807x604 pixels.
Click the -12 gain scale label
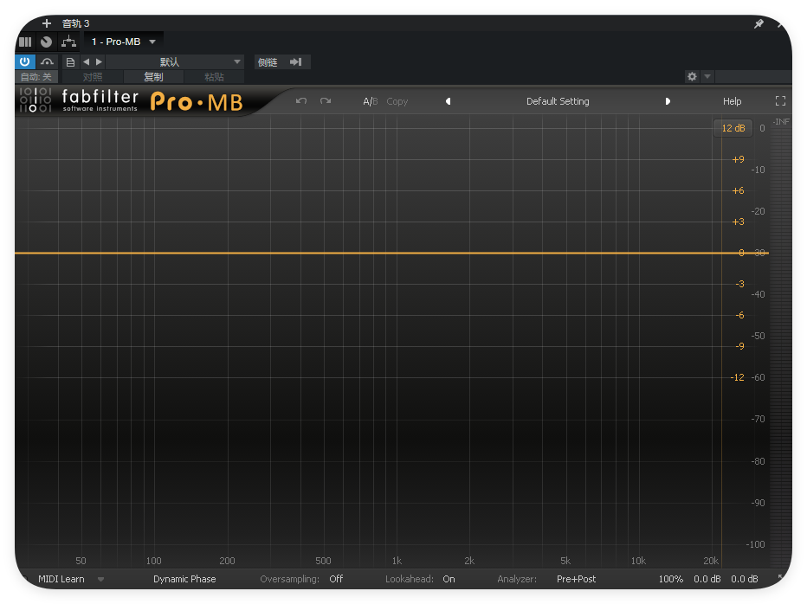[737, 377]
